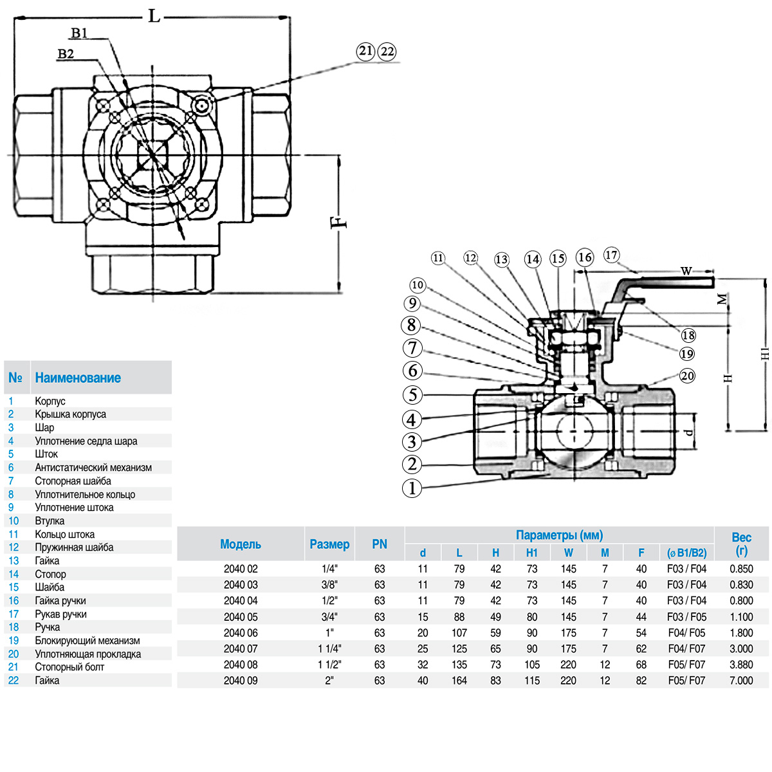This screenshot has width=772, height=772.
Task: Select callout circle 5 on section view
Action: [412, 395]
